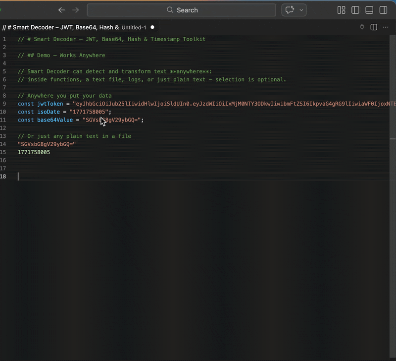Toggle the primary side bar

point(355,10)
